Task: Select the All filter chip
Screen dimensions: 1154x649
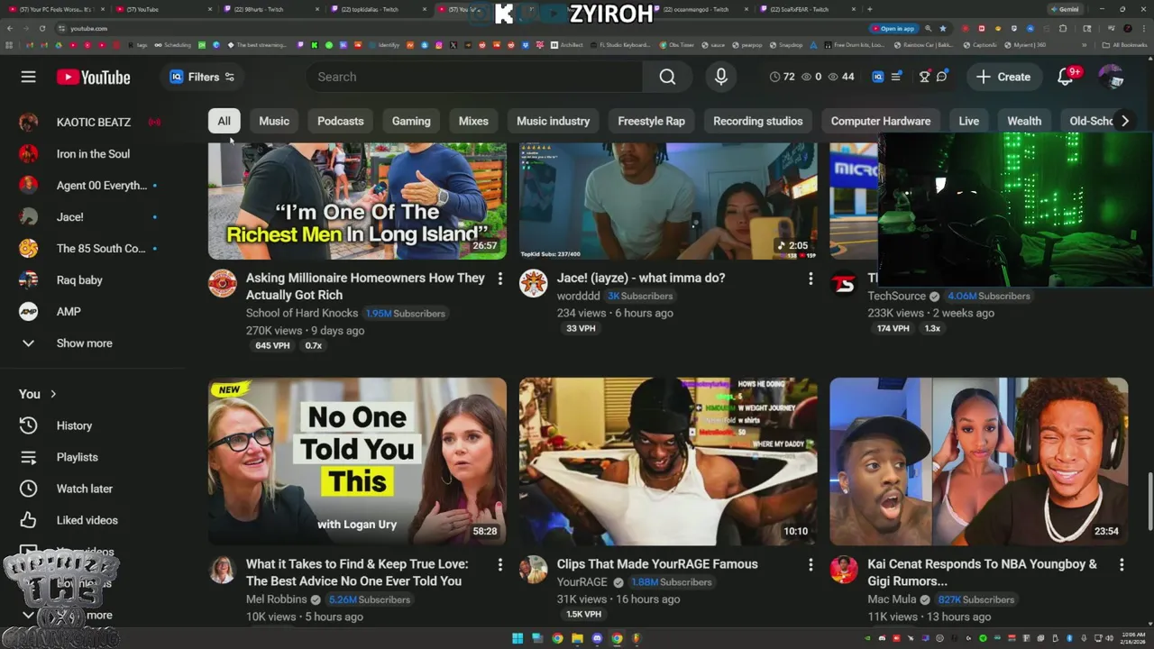Action: [224, 121]
